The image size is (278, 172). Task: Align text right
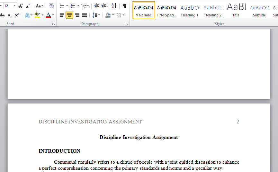click(77, 15)
